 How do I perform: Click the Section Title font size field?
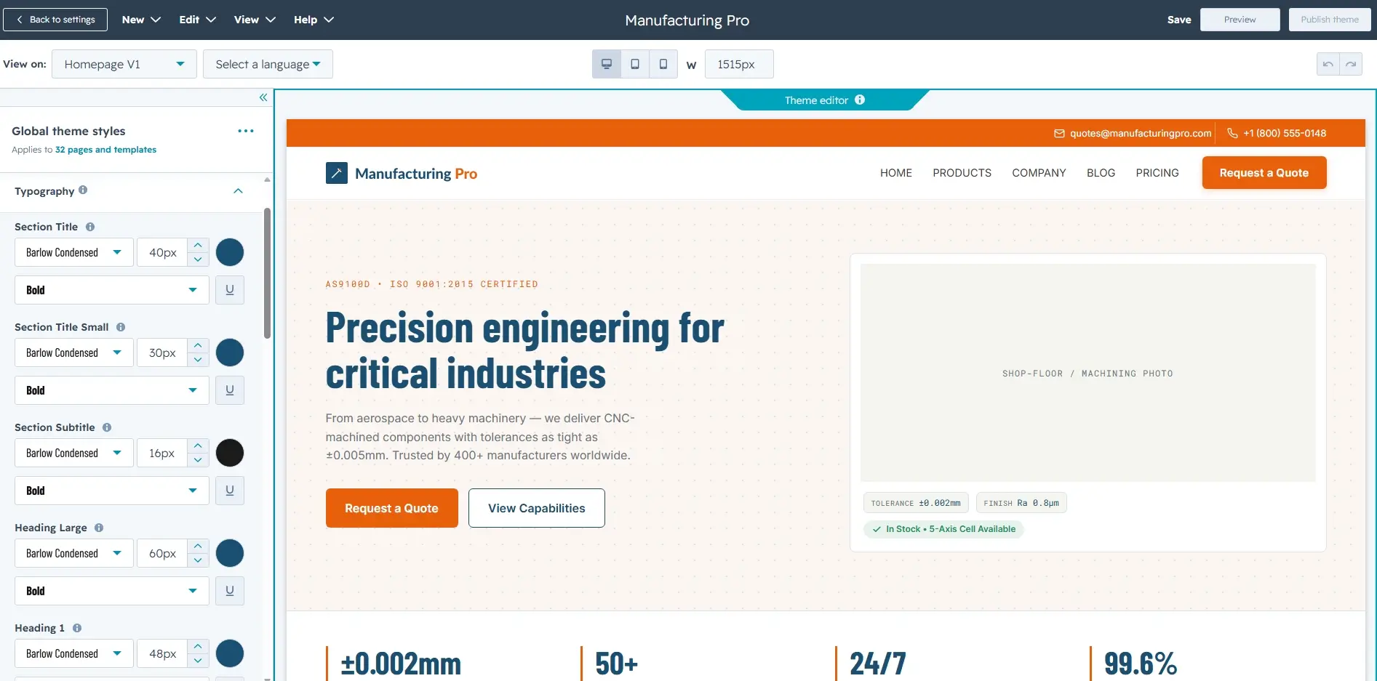(162, 252)
